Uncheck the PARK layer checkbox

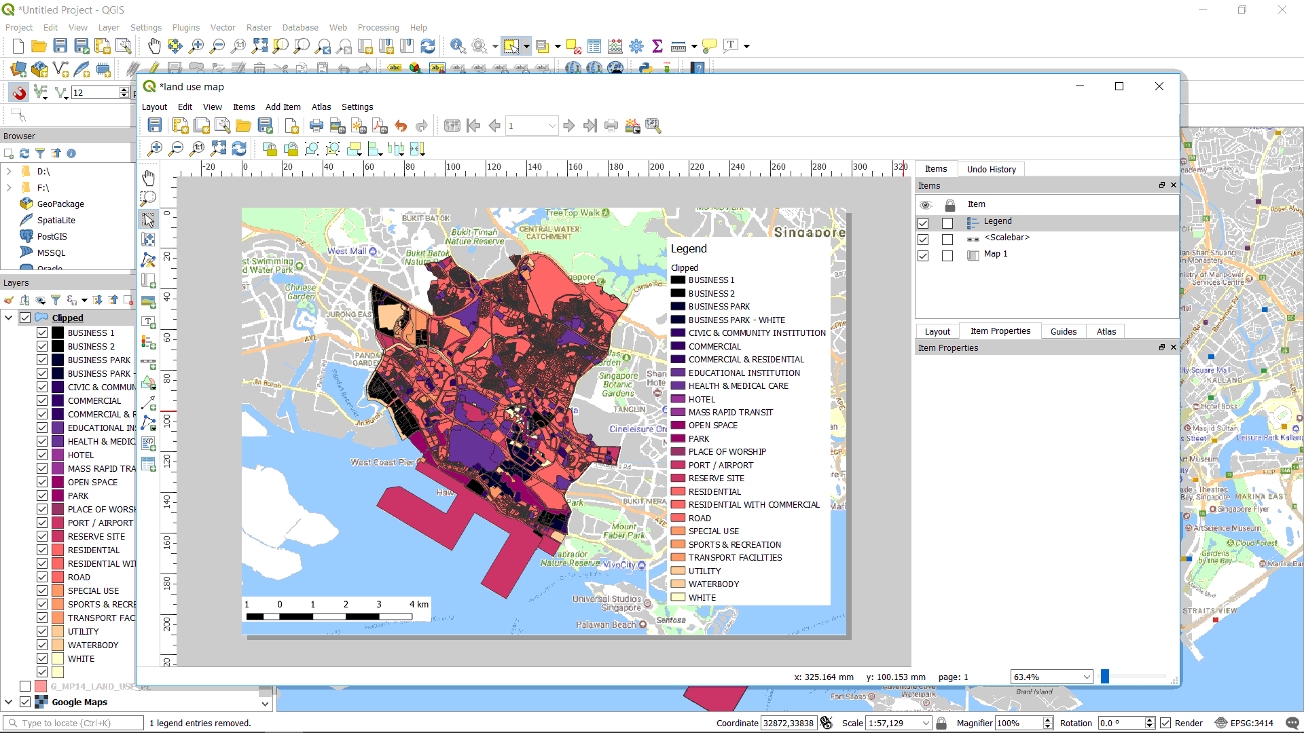tap(42, 496)
